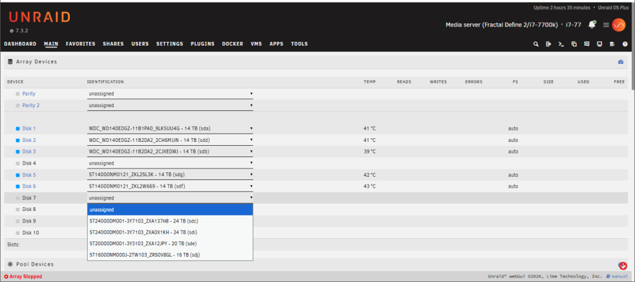The image size is (635, 282).
Task: Click the overlapping windows icon
Action: pyautogui.click(x=574, y=44)
